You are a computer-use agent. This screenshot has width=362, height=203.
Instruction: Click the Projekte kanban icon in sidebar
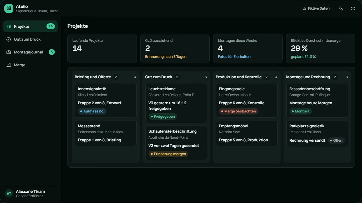pyautogui.click(x=9, y=26)
